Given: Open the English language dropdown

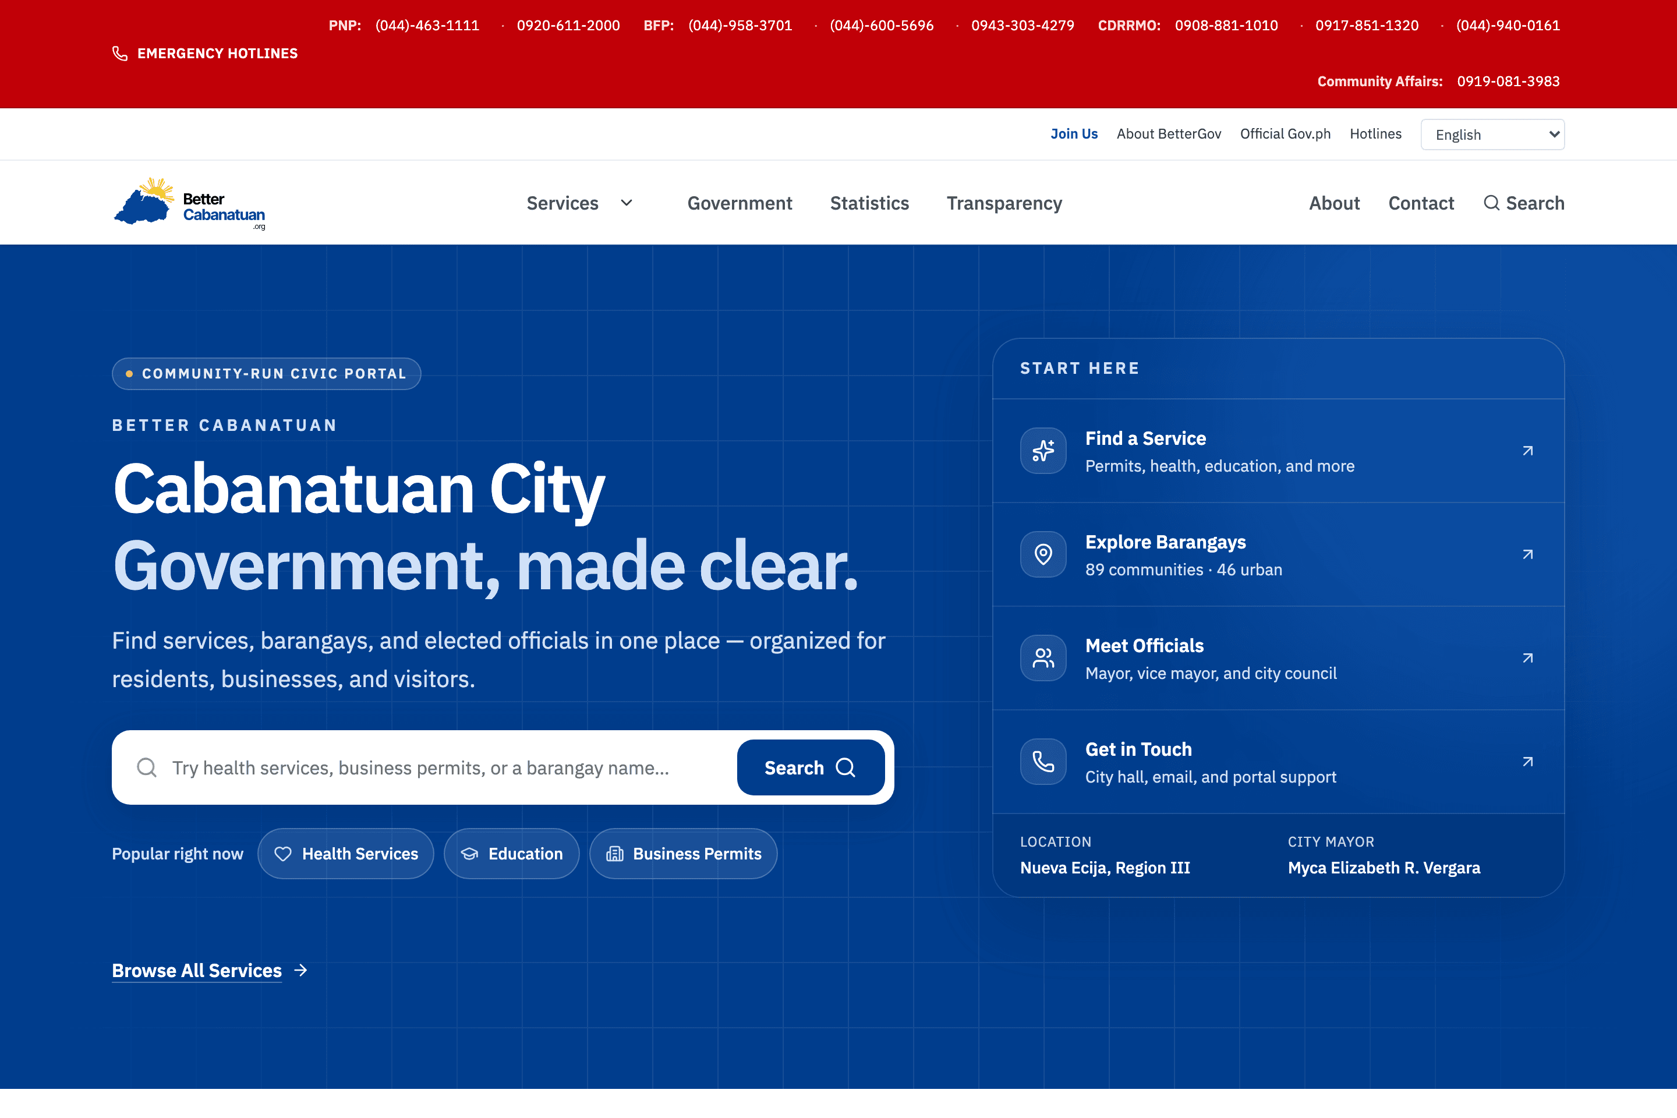Looking at the screenshot, I should click(x=1492, y=135).
